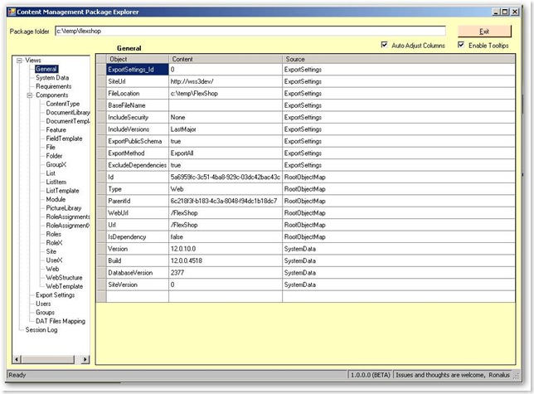This screenshot has width=534, height=394.
Task: Click the Package folder input field
Action: [250, 31]
